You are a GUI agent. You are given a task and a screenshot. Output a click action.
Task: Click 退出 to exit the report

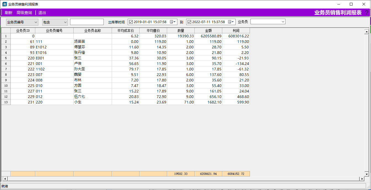coord(42,13)
